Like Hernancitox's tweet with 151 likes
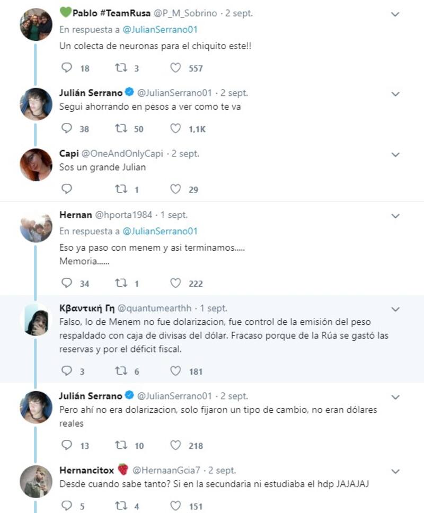This screenshot has height=513, width=424. tap(175, 506)
